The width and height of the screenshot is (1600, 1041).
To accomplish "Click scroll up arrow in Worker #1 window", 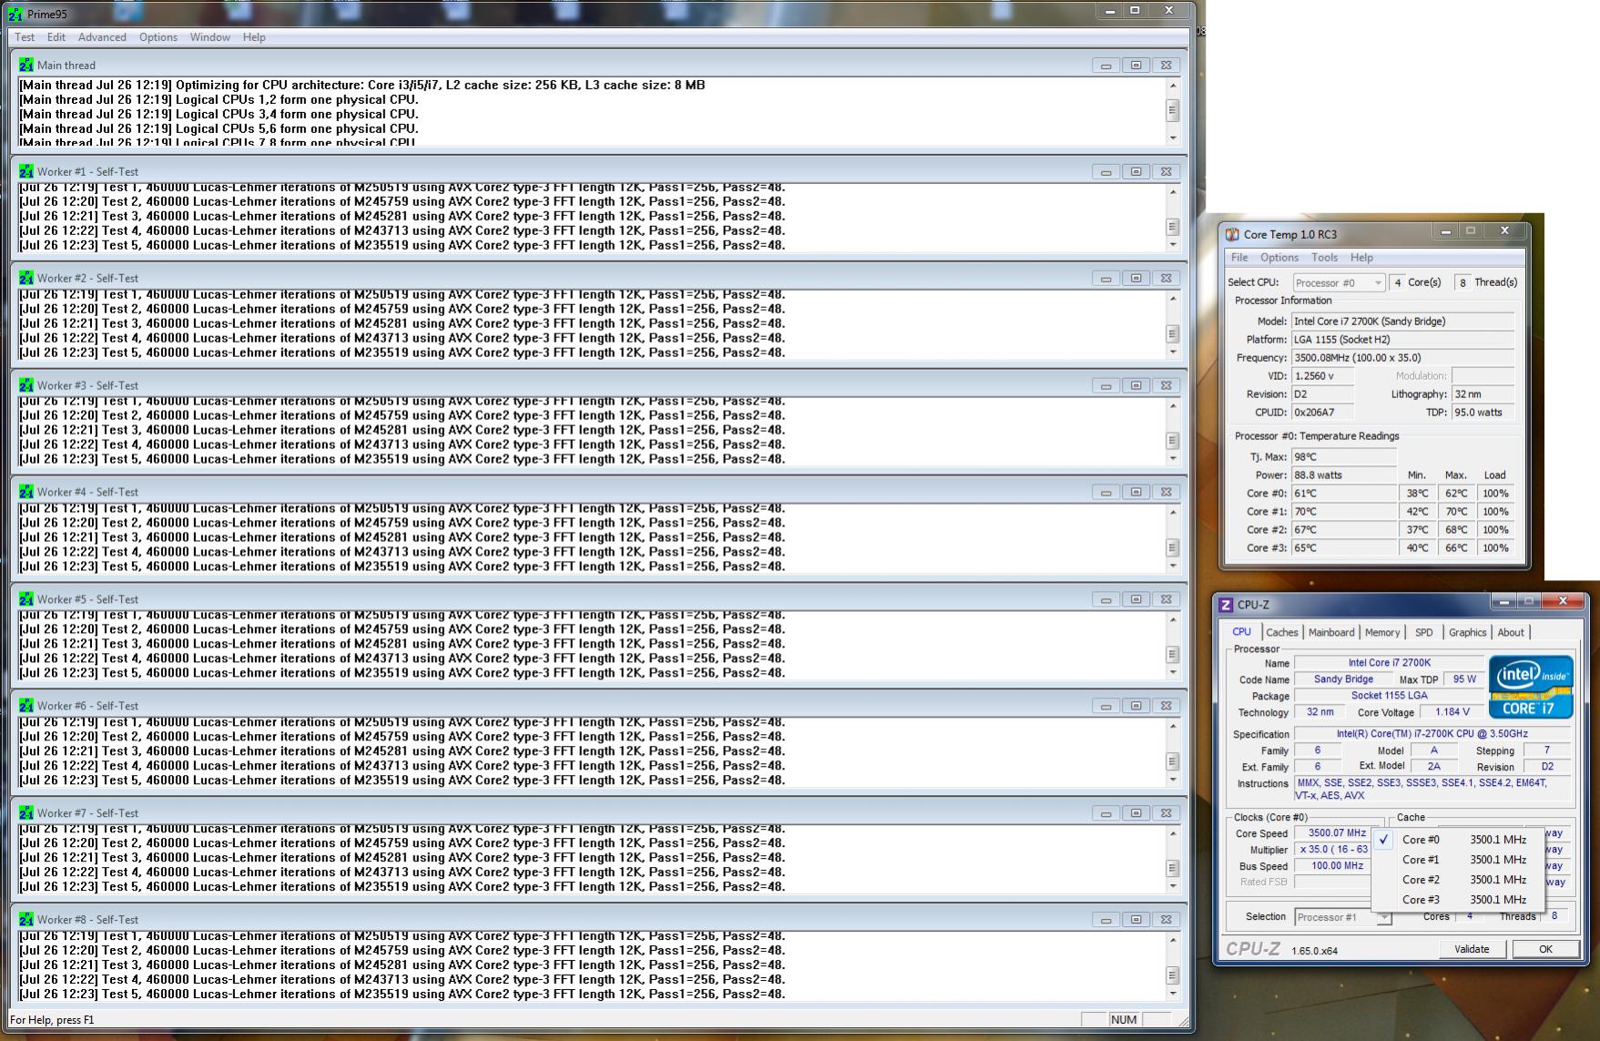I will 1173,192.
